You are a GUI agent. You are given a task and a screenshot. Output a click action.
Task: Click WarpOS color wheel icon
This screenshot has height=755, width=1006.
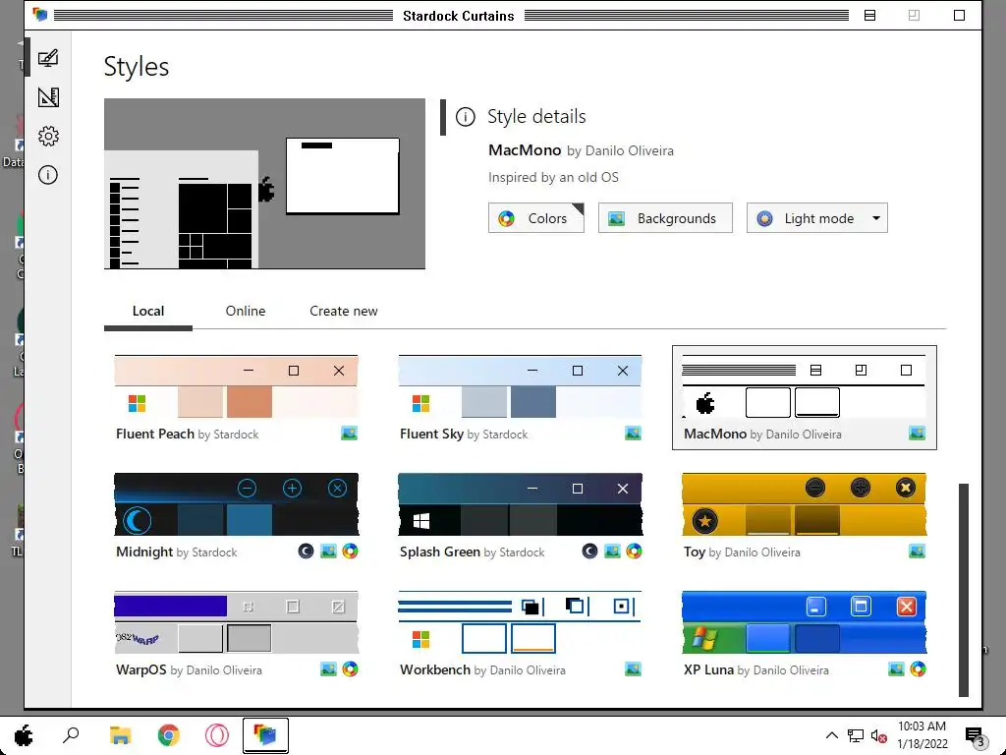click(x=351, y=668)
